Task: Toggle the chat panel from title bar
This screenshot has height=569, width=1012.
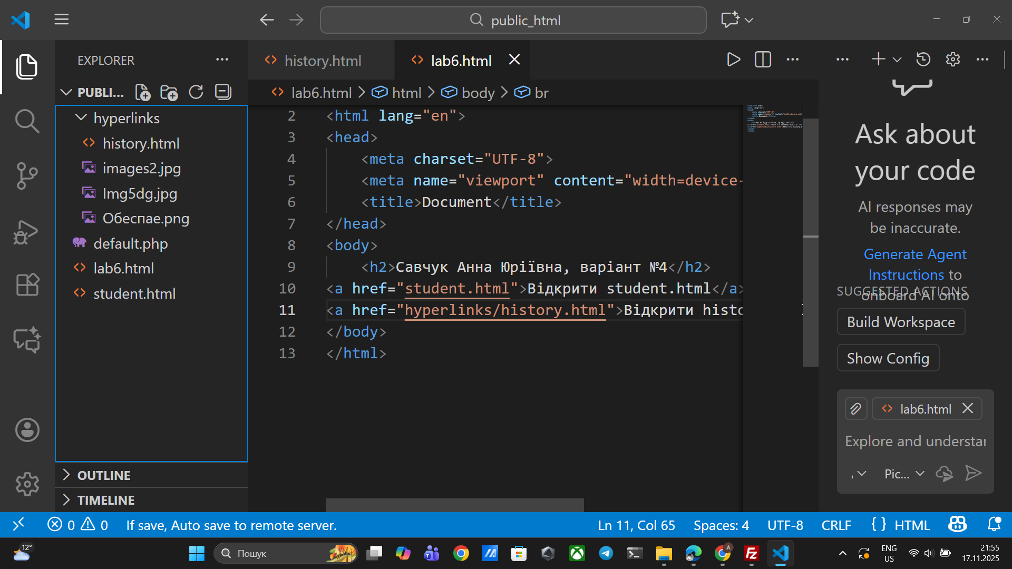Action: click(730, 20)
